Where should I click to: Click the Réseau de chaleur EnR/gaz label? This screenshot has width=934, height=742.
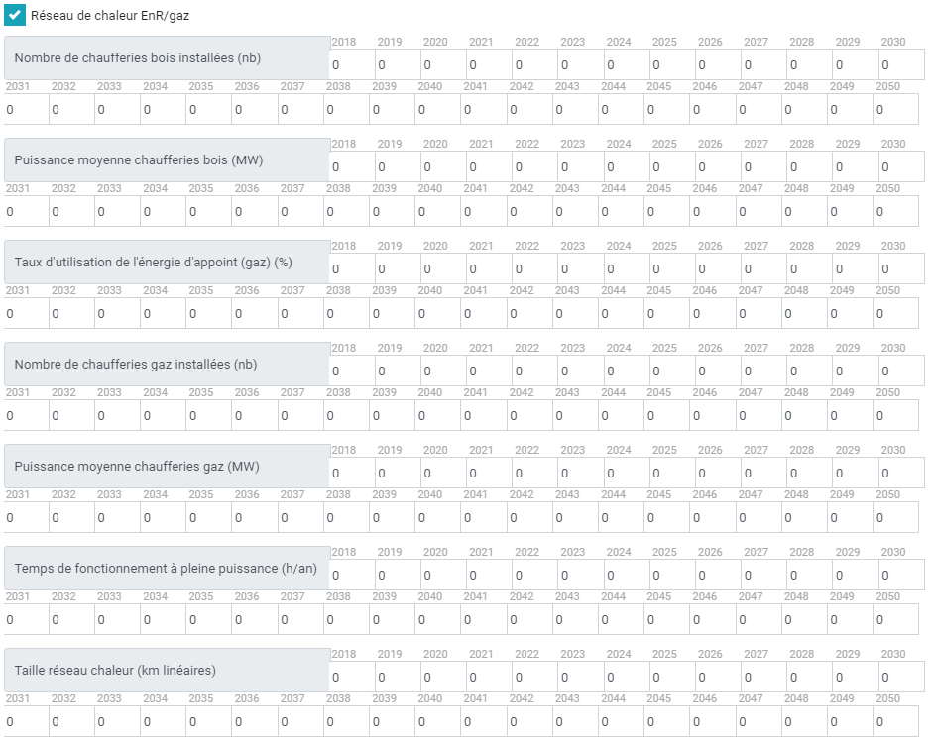click(110, 16)
